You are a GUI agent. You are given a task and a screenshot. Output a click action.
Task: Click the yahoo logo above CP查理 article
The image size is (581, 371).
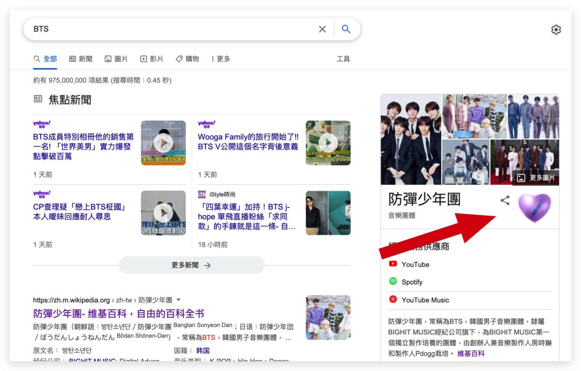42,194
